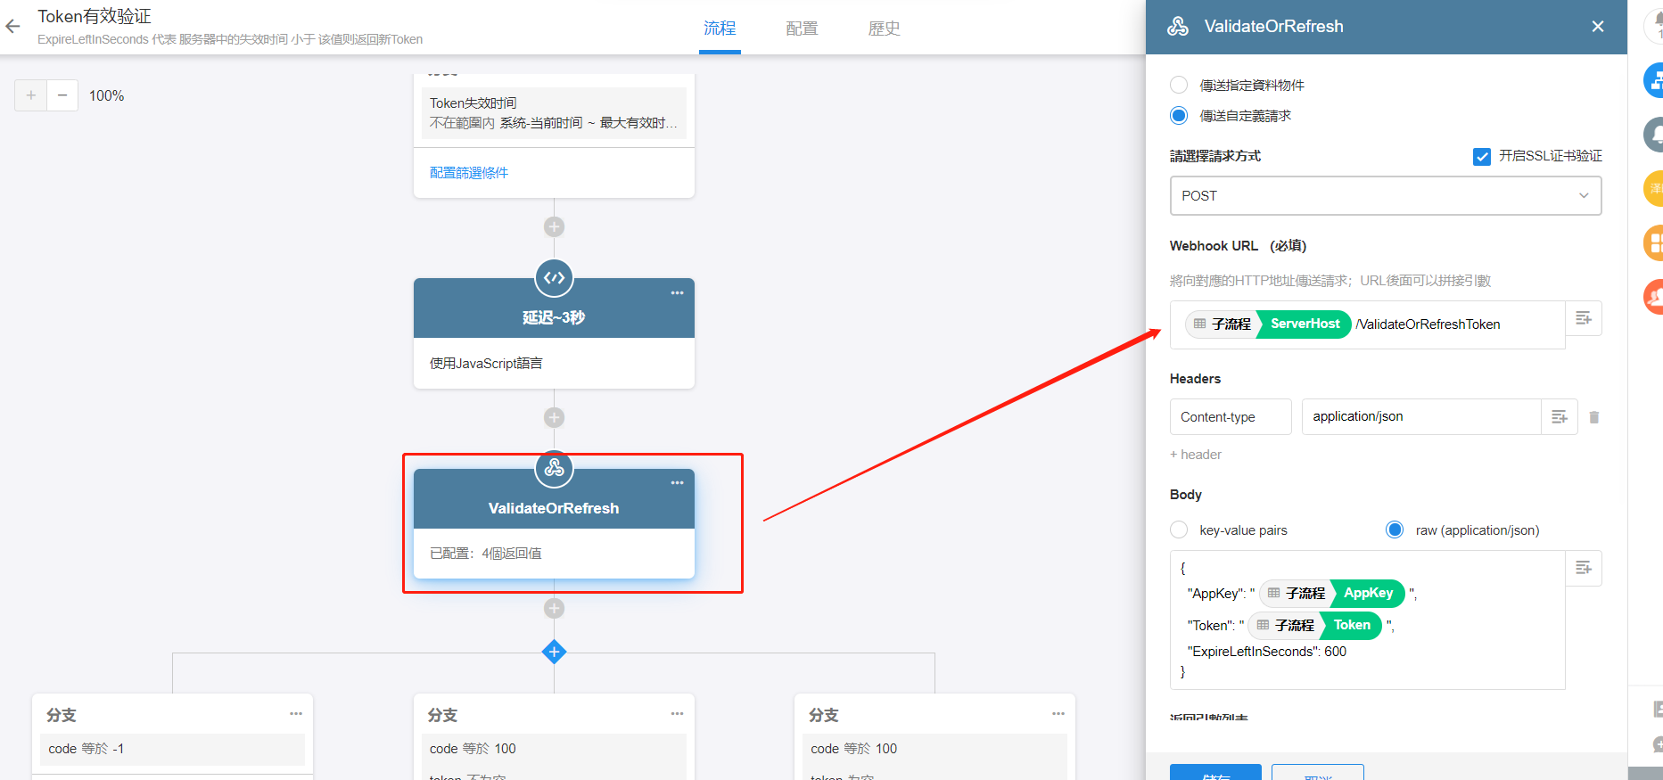Choose raw (application/json) body format

point(1395,530)
